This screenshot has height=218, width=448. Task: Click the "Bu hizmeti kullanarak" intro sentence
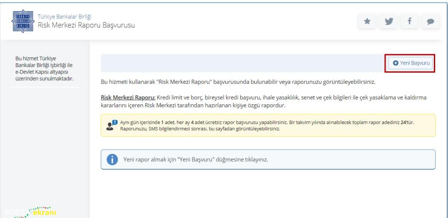[x=238, y=82]
